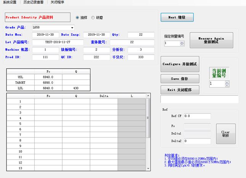Image resolution: width=246 pixels, height=178 pixels.
Task: Click the Qty input field
Action: pyautogui.click(x=141, y=35)
